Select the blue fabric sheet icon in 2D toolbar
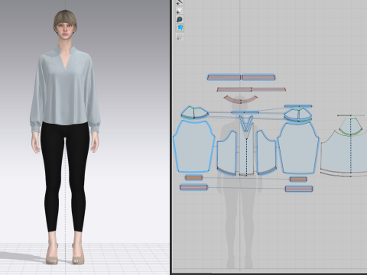Image resolution: width=367 pixels, height=275 pixels. pos(180,27)
